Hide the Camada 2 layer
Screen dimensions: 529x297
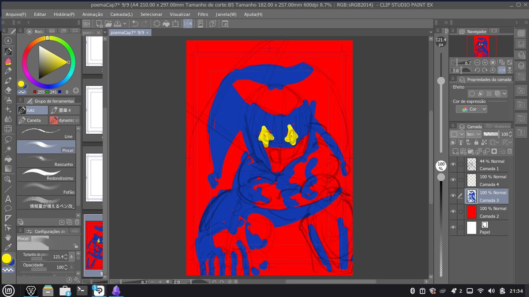coord(453,212)
